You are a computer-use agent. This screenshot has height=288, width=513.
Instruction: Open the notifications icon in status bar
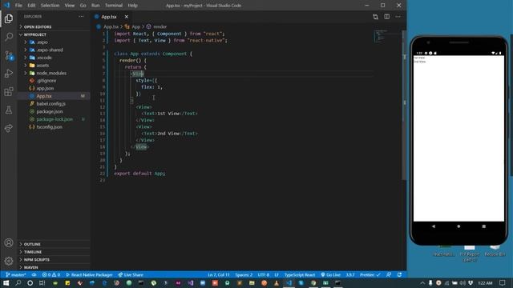(x=399, y=274)
